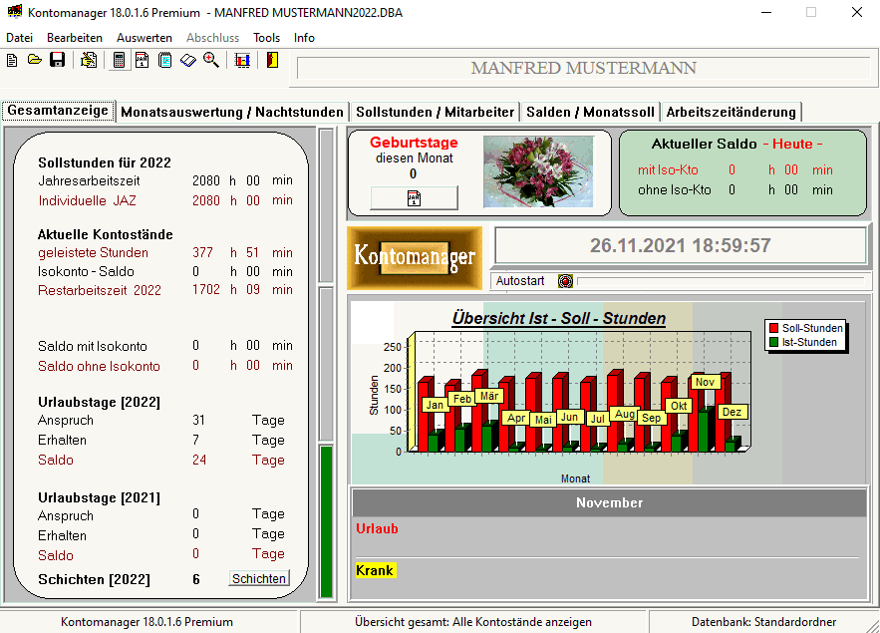The height and width of the screenshot is (633, 880).
Task: Click the Jan label in the chart
Action: 435,405
